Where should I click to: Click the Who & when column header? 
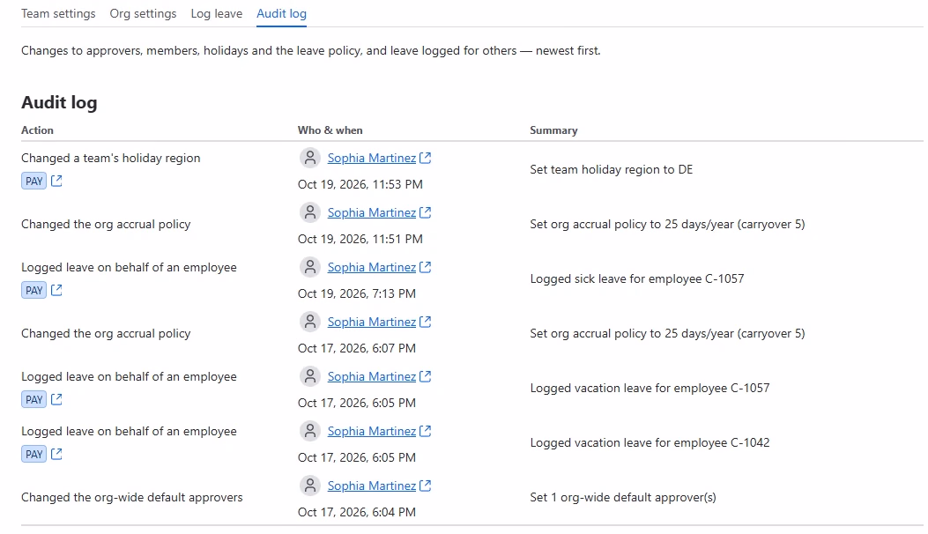tap(330, 130)
